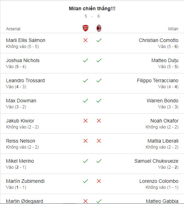Click the Milan chiến thắng headline
Viewport: 184px width, 204px height.
pos(92,8)
